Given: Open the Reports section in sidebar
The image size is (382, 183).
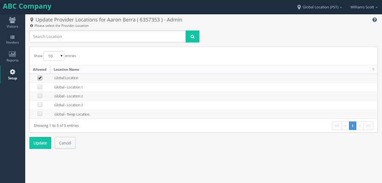Looking at the screenshot, I should pos(12,57).
